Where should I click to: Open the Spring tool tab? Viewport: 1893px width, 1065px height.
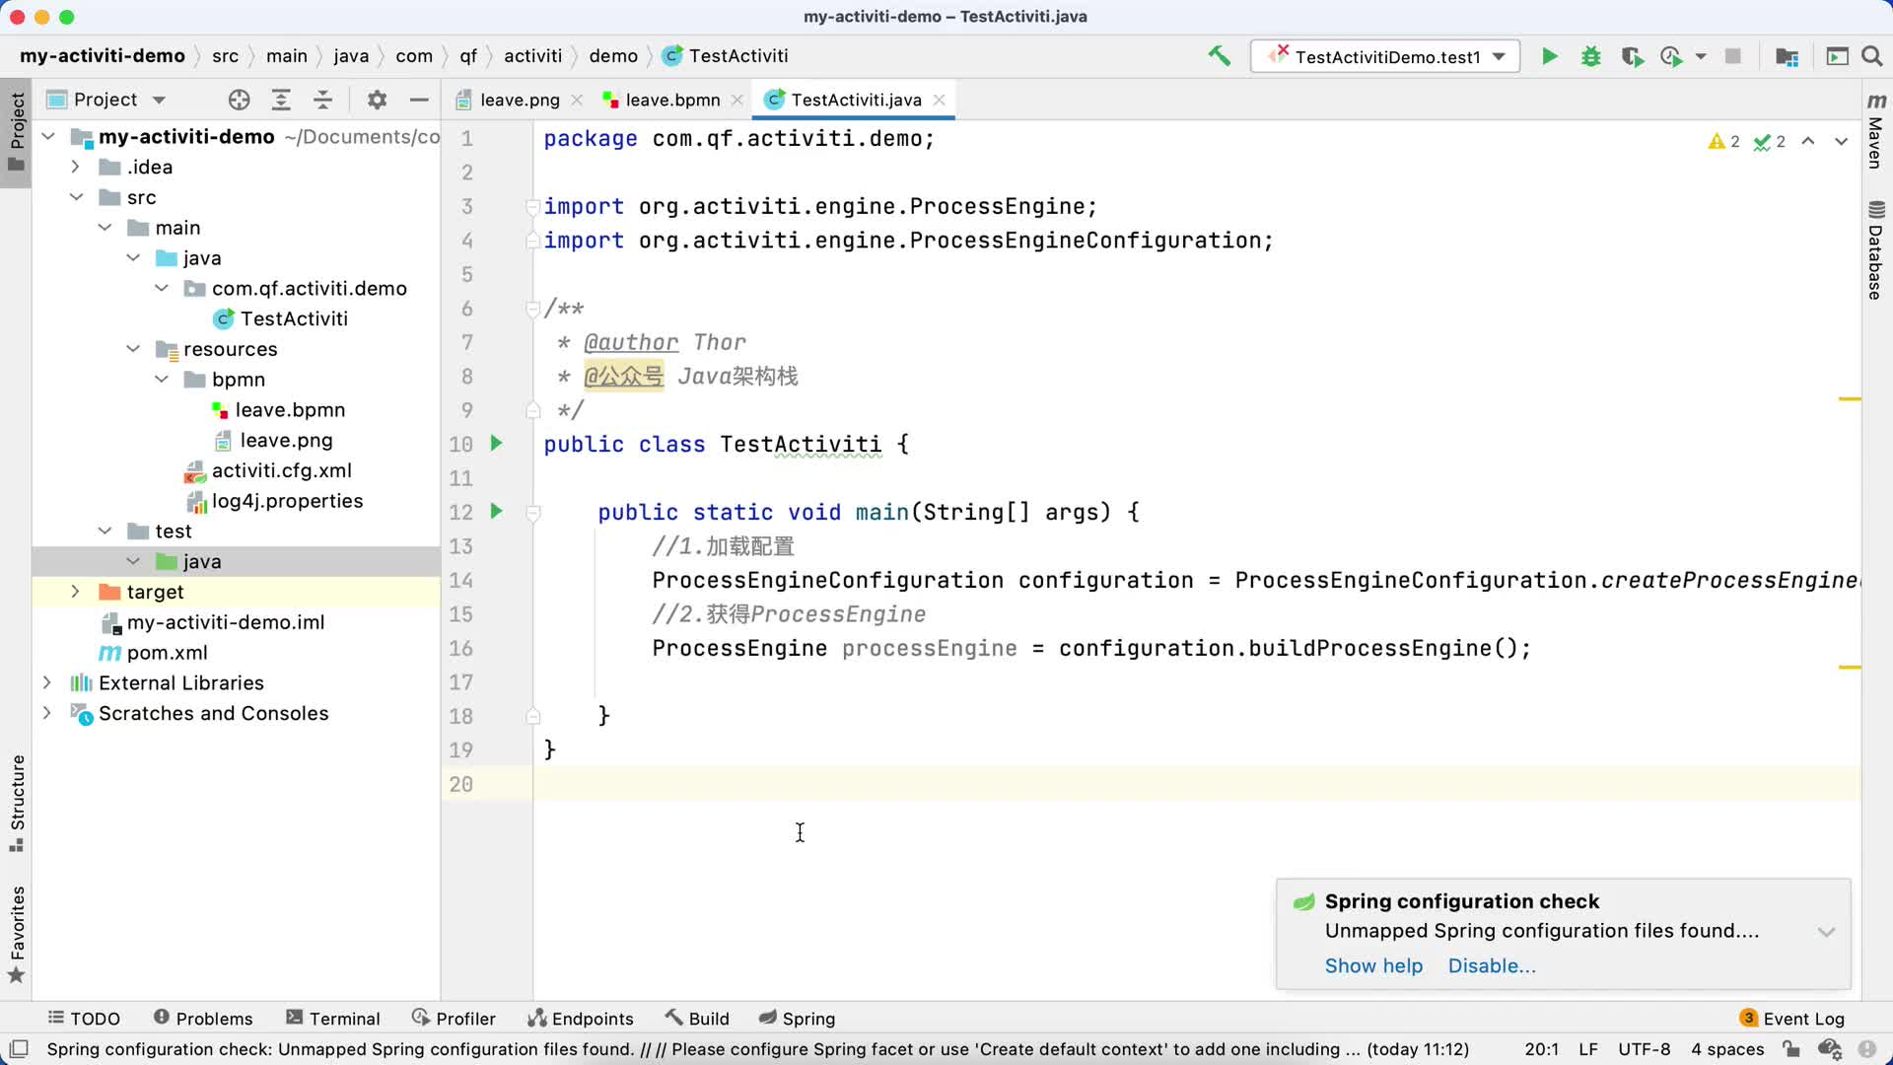click(x=797, y=1019)
